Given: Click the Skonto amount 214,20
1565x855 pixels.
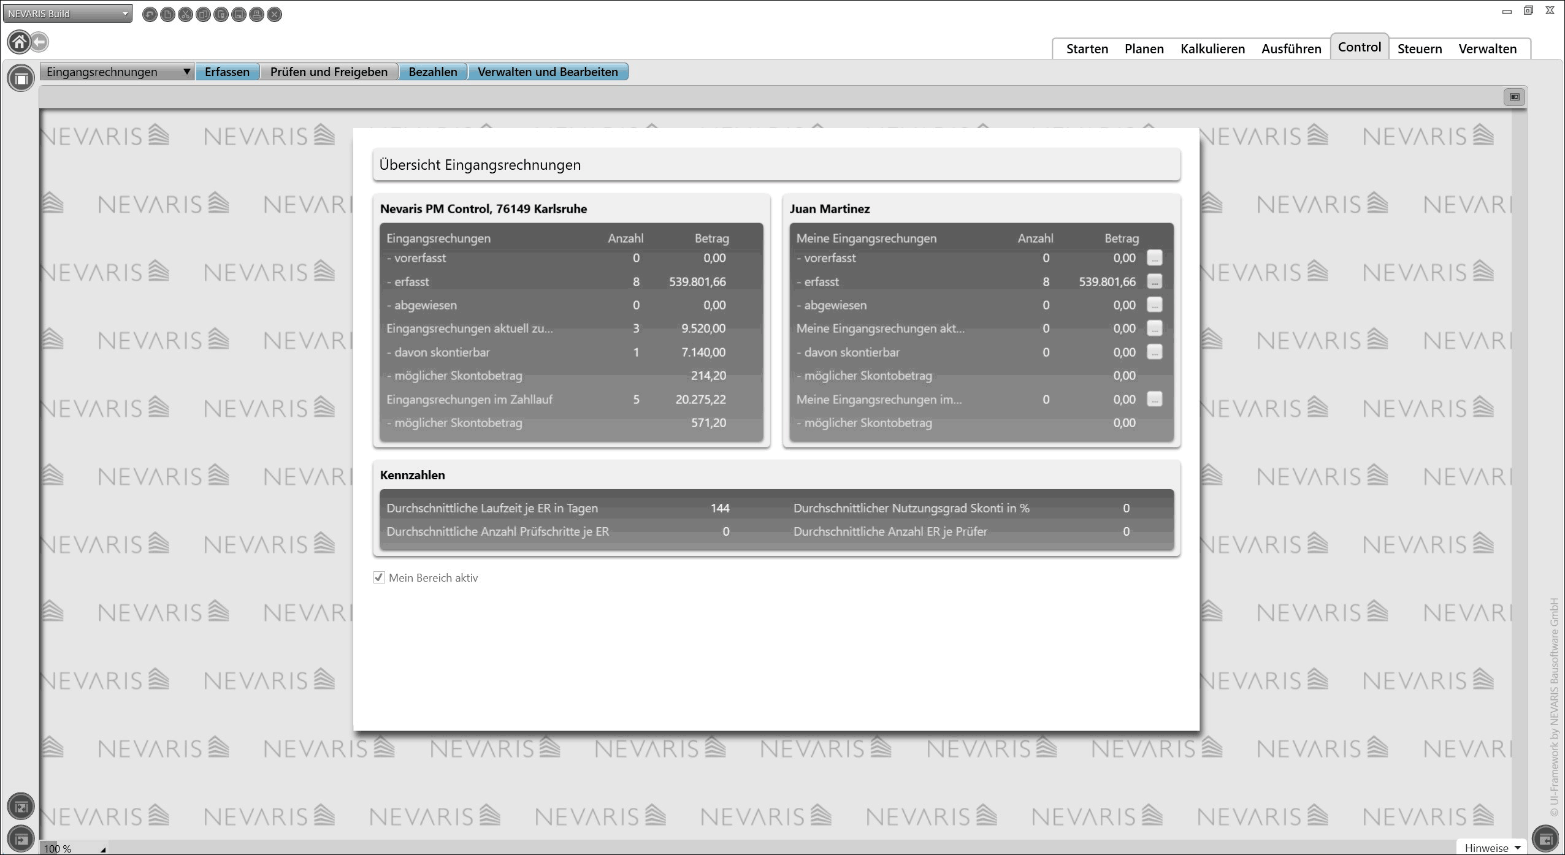Looking at the screenshot, I should coord(708,376).
